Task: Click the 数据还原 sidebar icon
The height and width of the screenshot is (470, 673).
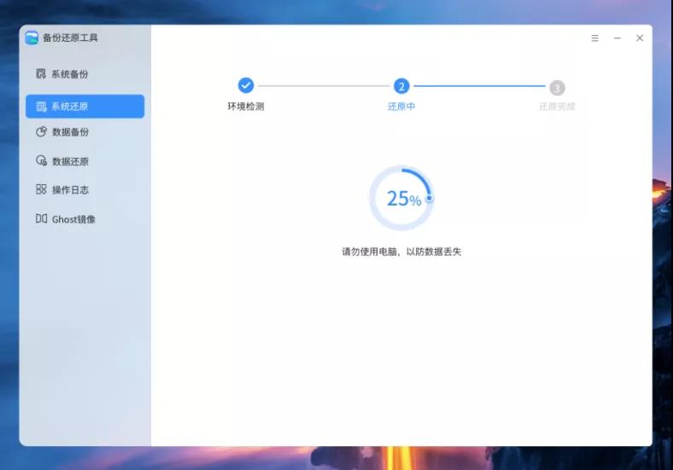Action: pyautogui.click(x=41, y=161)
